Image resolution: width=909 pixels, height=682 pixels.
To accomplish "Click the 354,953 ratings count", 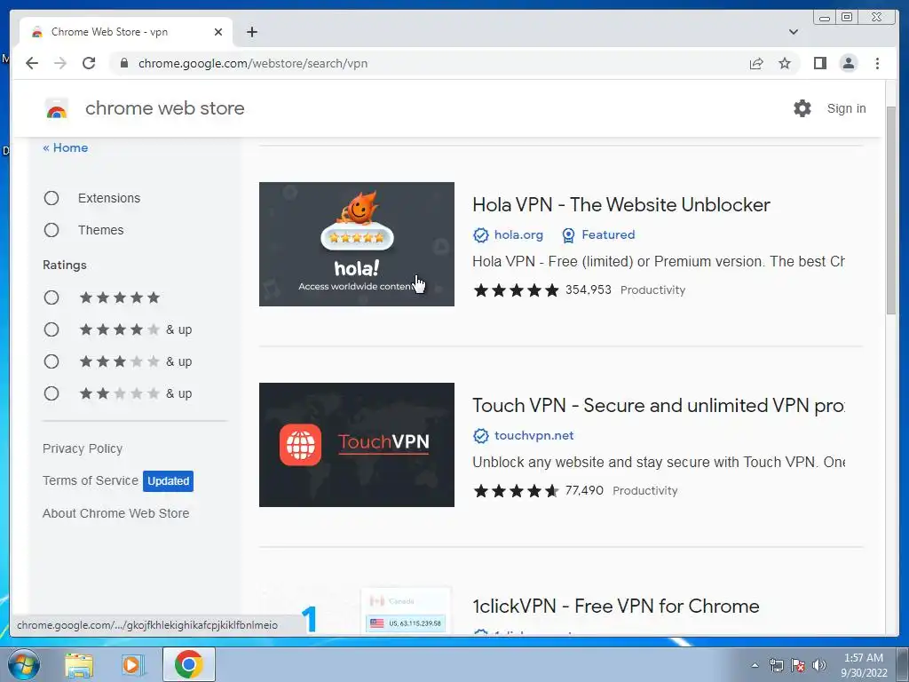I will [588, 290].
